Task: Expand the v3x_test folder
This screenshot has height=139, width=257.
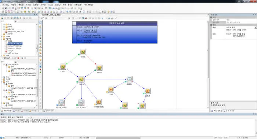Action: (x=4, y=29)
